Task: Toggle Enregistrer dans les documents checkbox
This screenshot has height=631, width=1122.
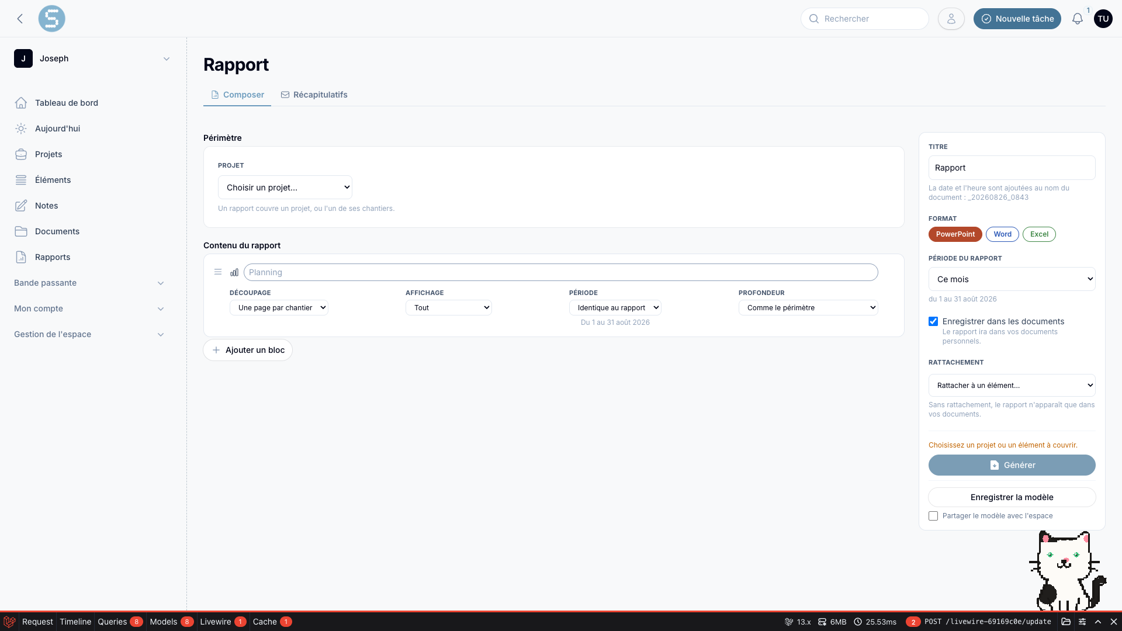Action: coord(933,321)
